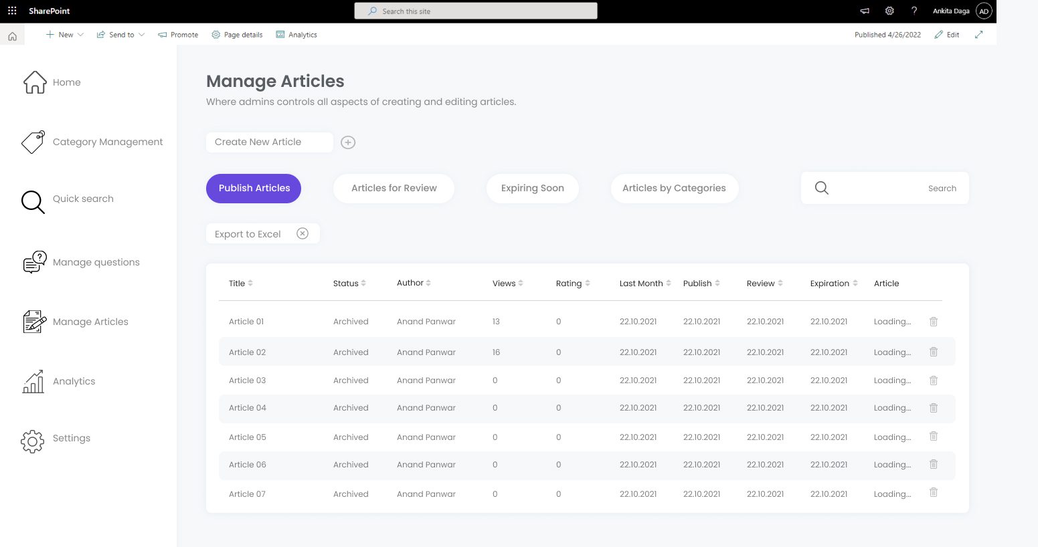The width and height of the screenshot is (1038, 547).
Task: Delete Article 01 using its trash icon
Action: (x=933, y=322)
